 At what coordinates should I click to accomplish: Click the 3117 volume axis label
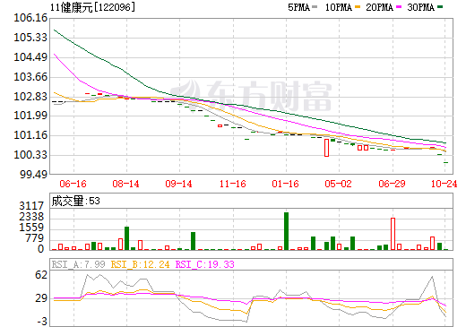tap(31, 206)
